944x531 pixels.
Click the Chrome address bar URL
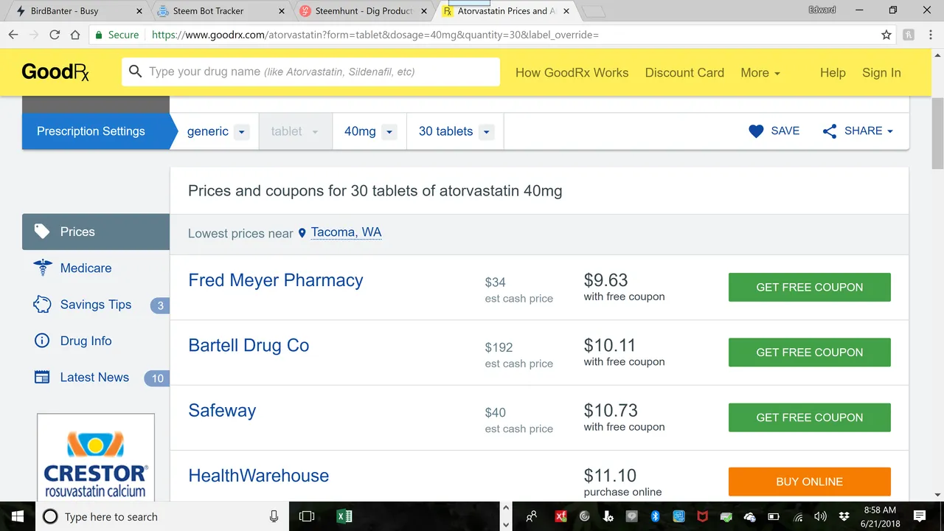tap(375, 35)
